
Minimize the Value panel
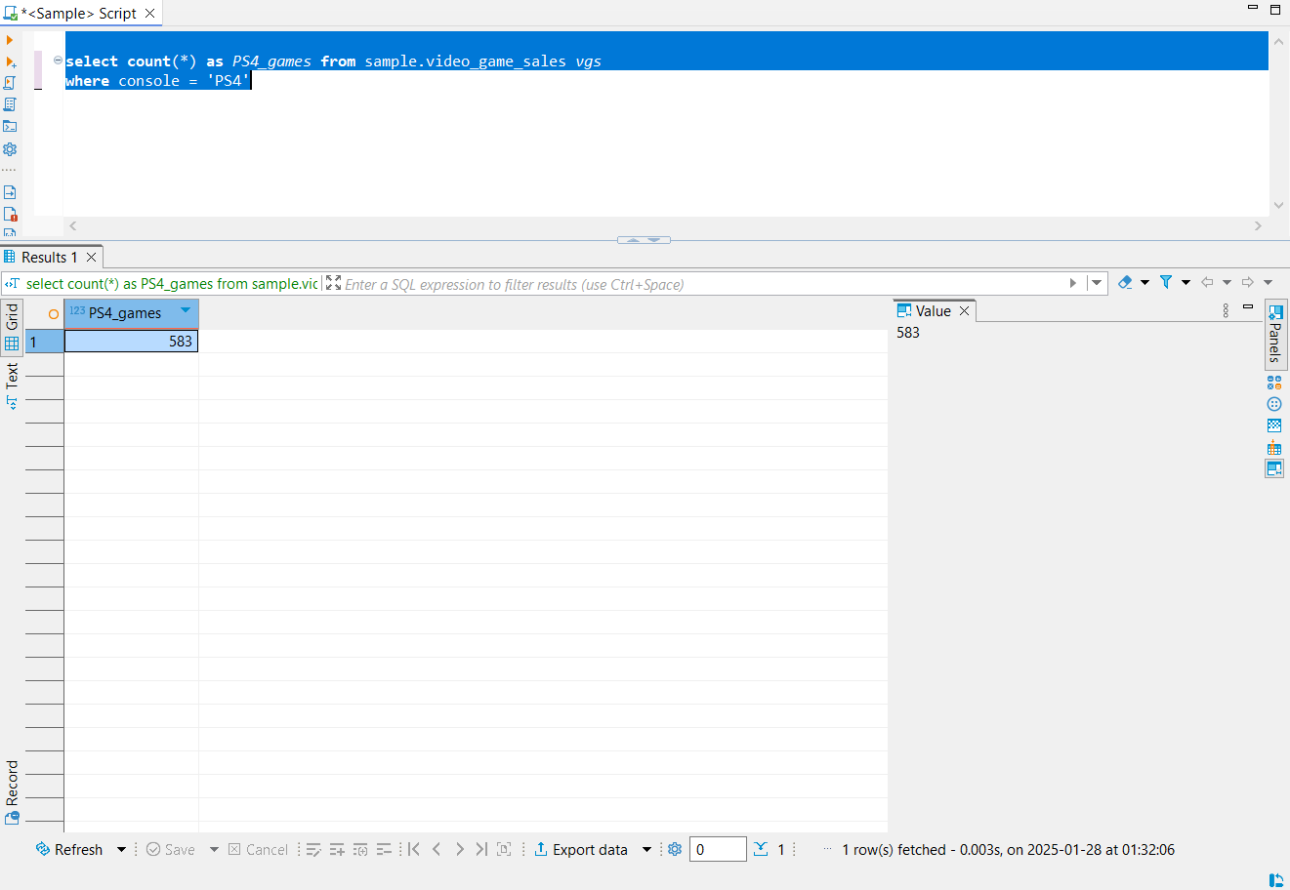(x=1248, y=307)
